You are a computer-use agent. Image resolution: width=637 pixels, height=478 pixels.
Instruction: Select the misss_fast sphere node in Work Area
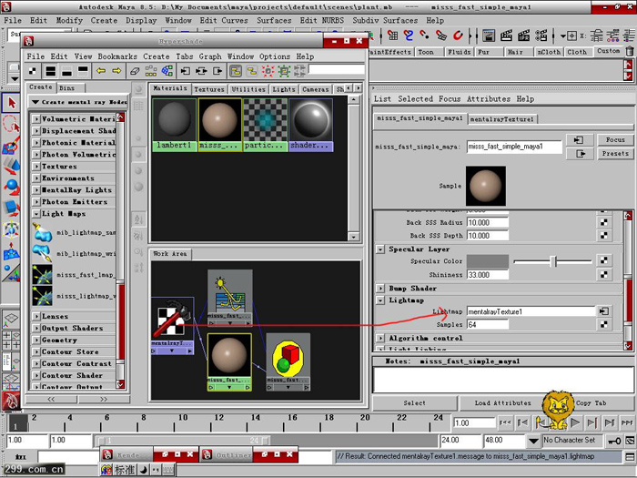229,361
